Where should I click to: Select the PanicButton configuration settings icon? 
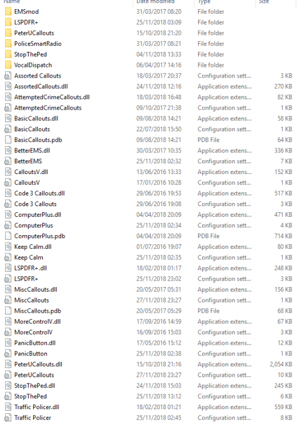click(x=8, y=353)
